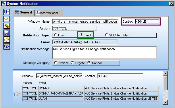
Task: Select the JUAN email cell
Action: coord(61,99)
